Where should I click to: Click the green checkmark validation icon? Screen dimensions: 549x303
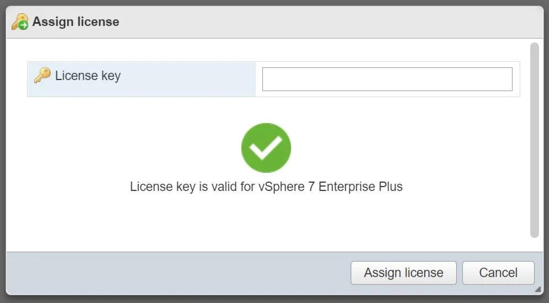coord(266,147)
